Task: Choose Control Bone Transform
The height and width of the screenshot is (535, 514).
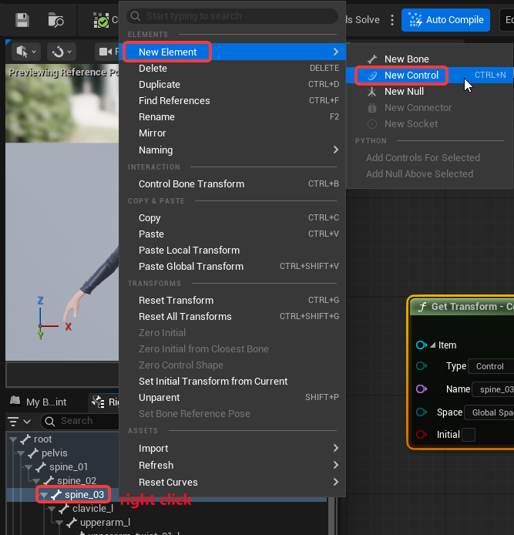Action: [x=232, y=184]
